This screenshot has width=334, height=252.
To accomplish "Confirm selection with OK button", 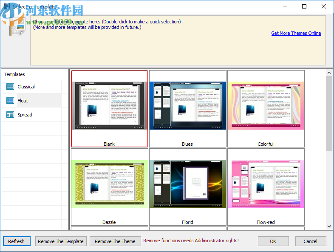I will click(x=273, y=241).
